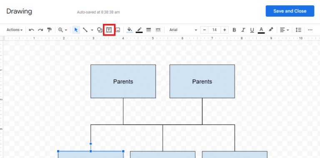Open Line spacing options
This screenshot has height=158, width=320.
[x=298, y=30]
